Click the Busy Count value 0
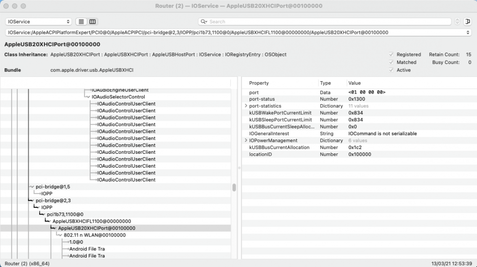The width and height of the screenshot is (477, 267). [470, 62]
